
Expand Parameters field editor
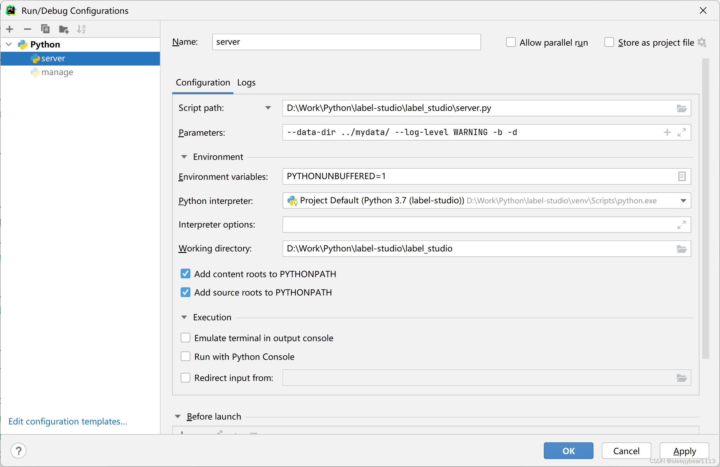[x=682, y=133]
